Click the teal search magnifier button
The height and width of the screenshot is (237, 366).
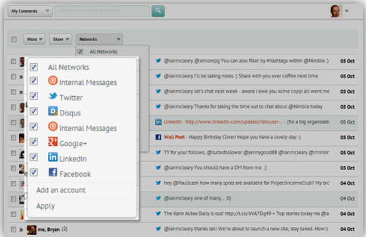pyautogui.click(x=158, y=11)
